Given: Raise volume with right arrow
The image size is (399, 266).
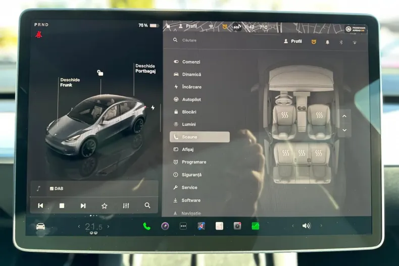Looking at the screenshot, I should (x=321, y=225).
